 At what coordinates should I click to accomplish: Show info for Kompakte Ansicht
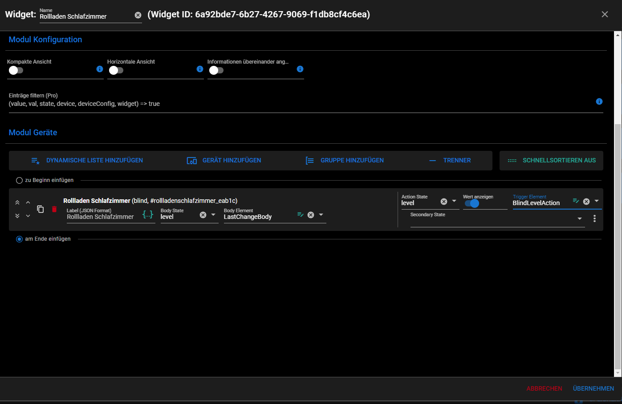(x=100, y=69)
